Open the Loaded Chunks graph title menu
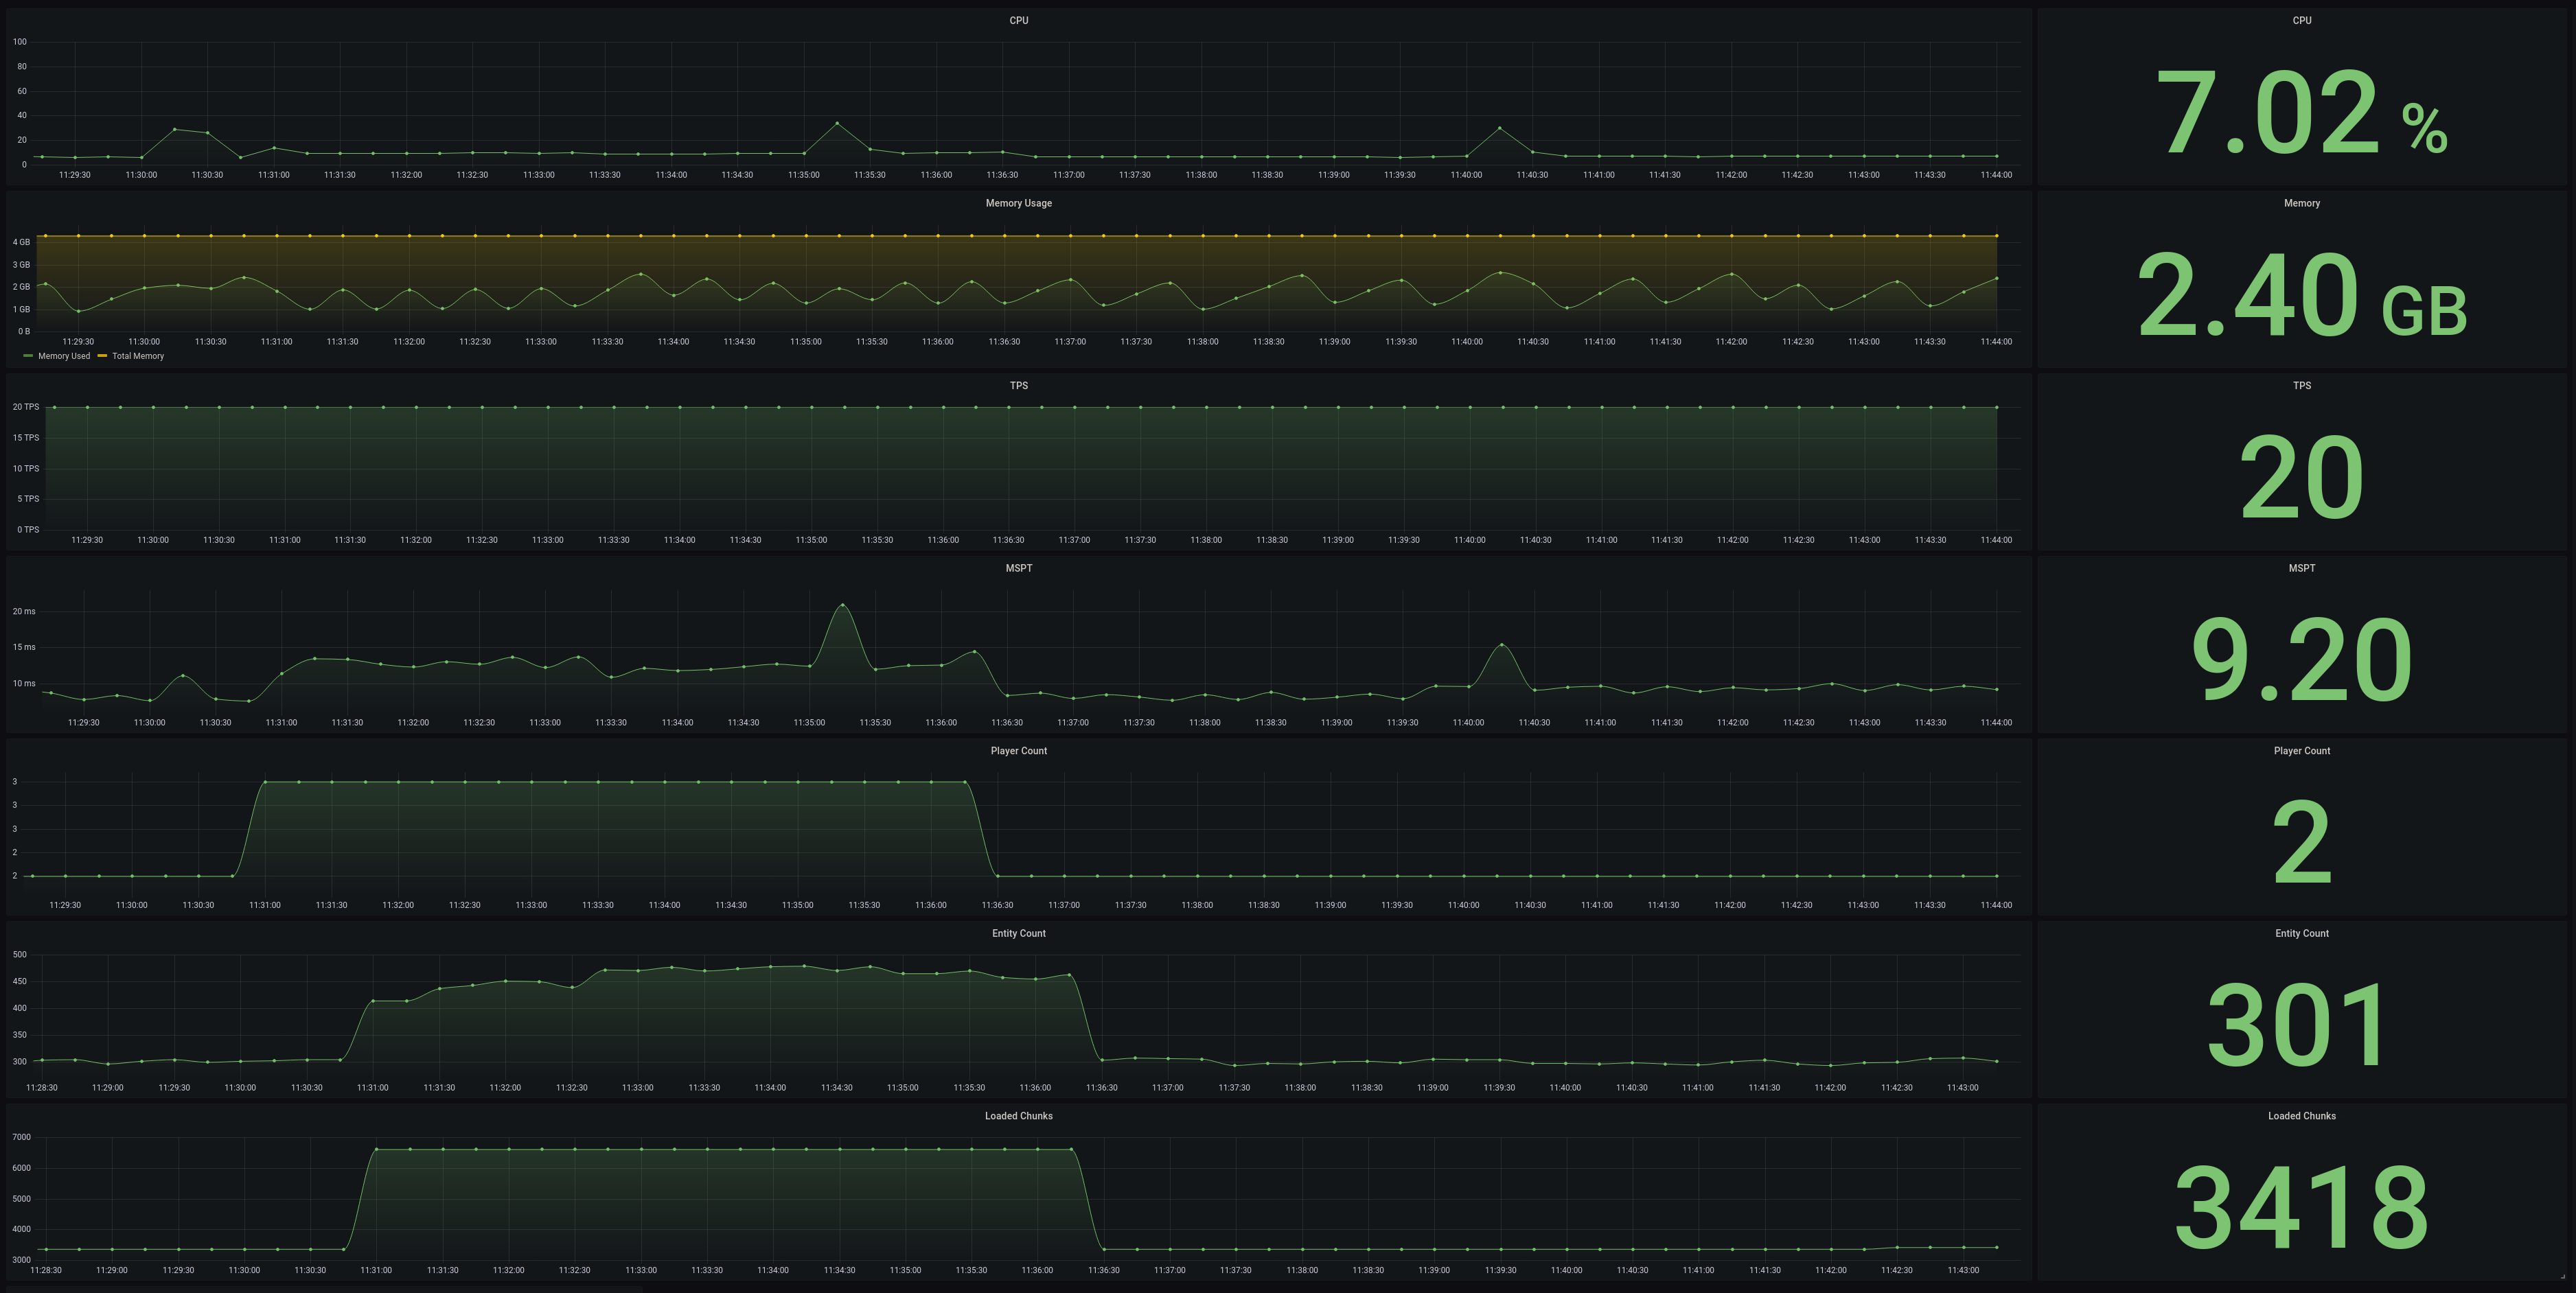2576x1293 pixels. tap(1018, 1116)
